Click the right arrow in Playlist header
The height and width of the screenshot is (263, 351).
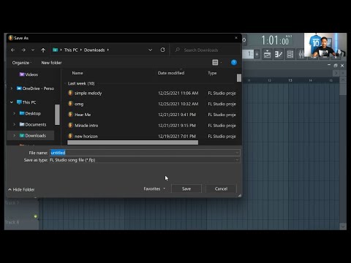pos(336,73)
